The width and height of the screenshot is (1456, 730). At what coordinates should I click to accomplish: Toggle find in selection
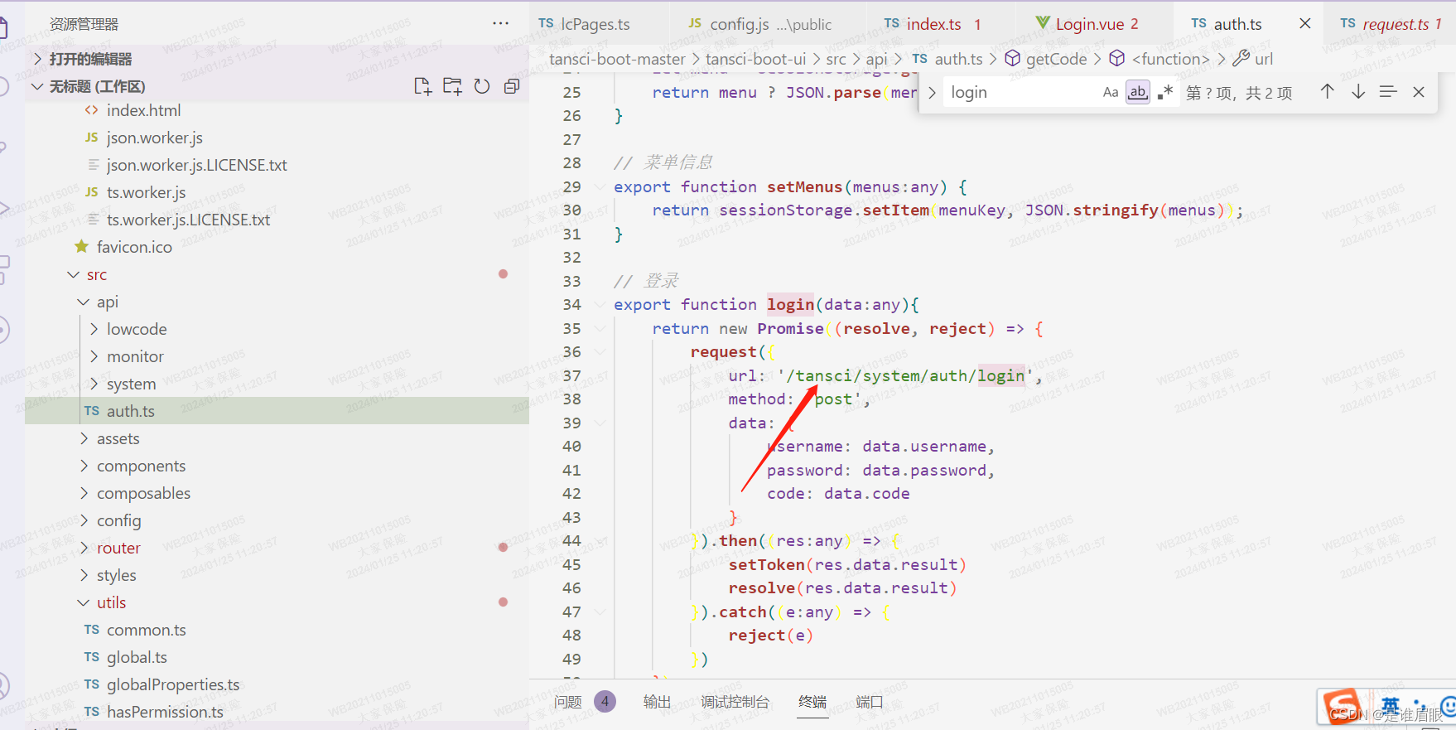(1388, 92)
